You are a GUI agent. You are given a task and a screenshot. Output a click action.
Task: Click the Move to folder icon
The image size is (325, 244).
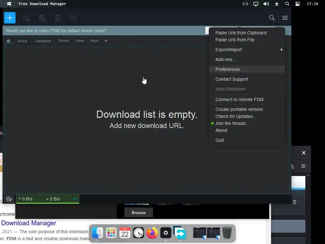point(73,18)
